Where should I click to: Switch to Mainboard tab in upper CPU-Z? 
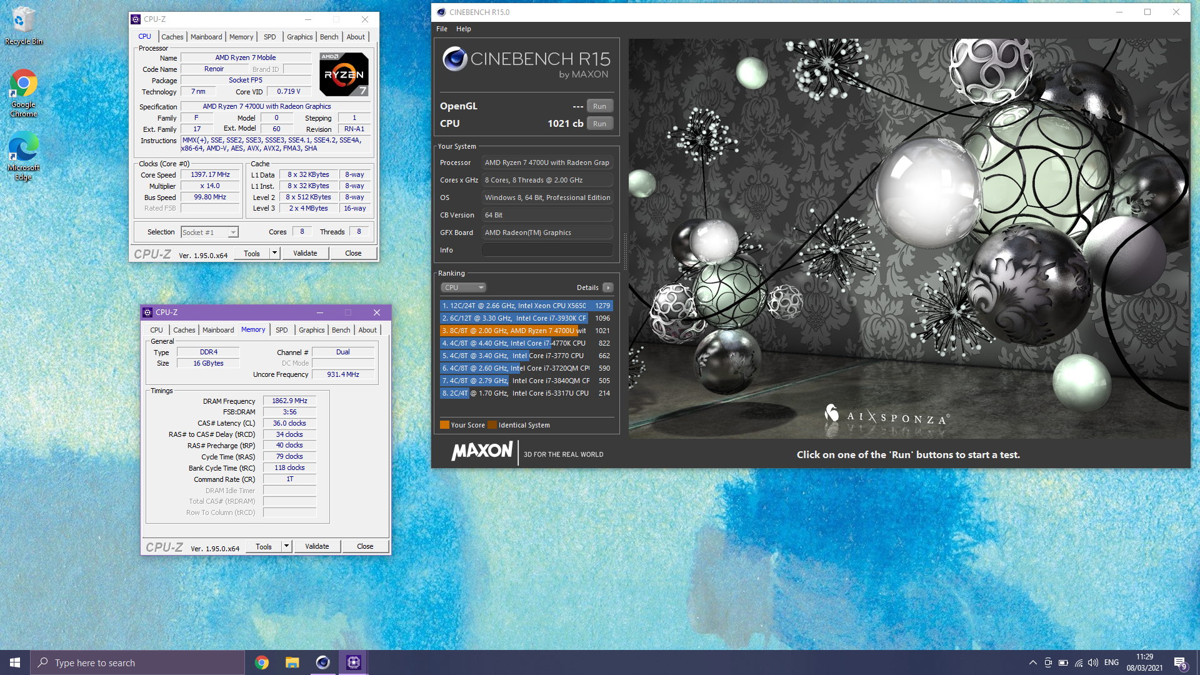click(206, 37)
